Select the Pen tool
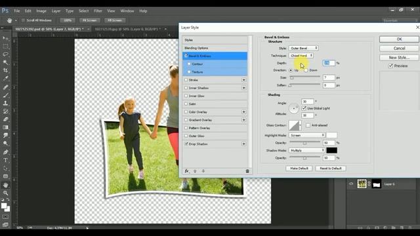Image resolution: width=420 pixels, height=236 pixels. coord(5,152)
